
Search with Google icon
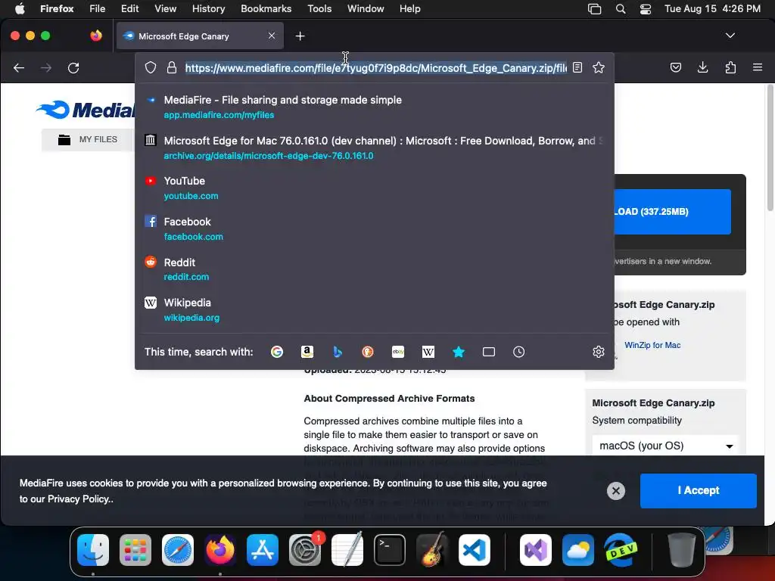point(277,352)
